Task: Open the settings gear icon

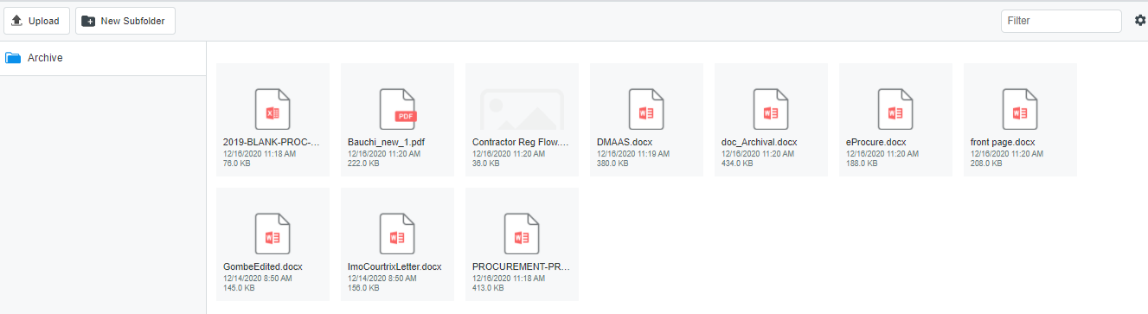Action: (1140, 21)
